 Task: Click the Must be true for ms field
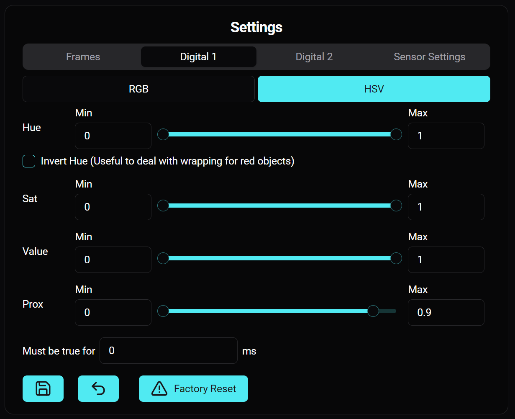[x=168, y=350]
